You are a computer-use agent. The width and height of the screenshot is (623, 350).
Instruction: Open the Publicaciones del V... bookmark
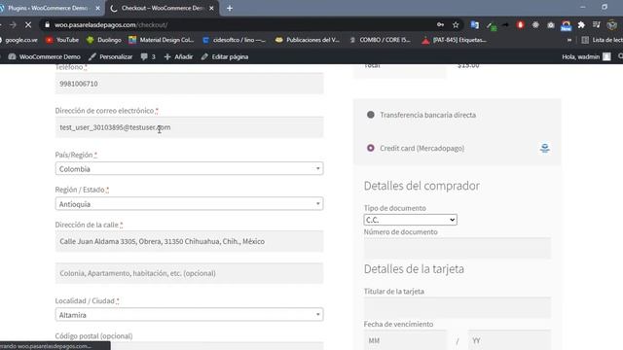tap(308, 40)
